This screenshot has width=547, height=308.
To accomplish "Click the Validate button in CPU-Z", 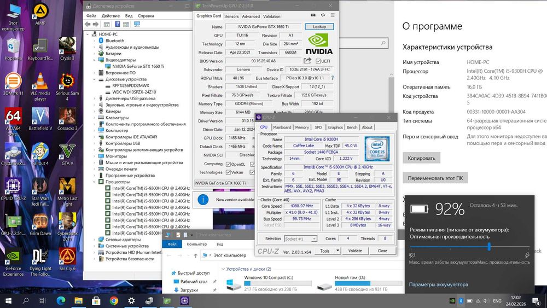I will [x=355, y=251].
